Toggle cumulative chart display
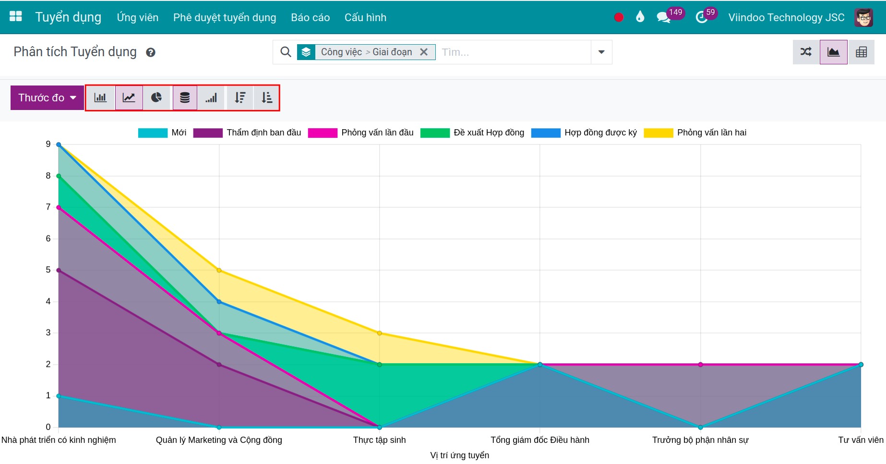This screenshot has height=464, width=886. click(x=211, y=98)
